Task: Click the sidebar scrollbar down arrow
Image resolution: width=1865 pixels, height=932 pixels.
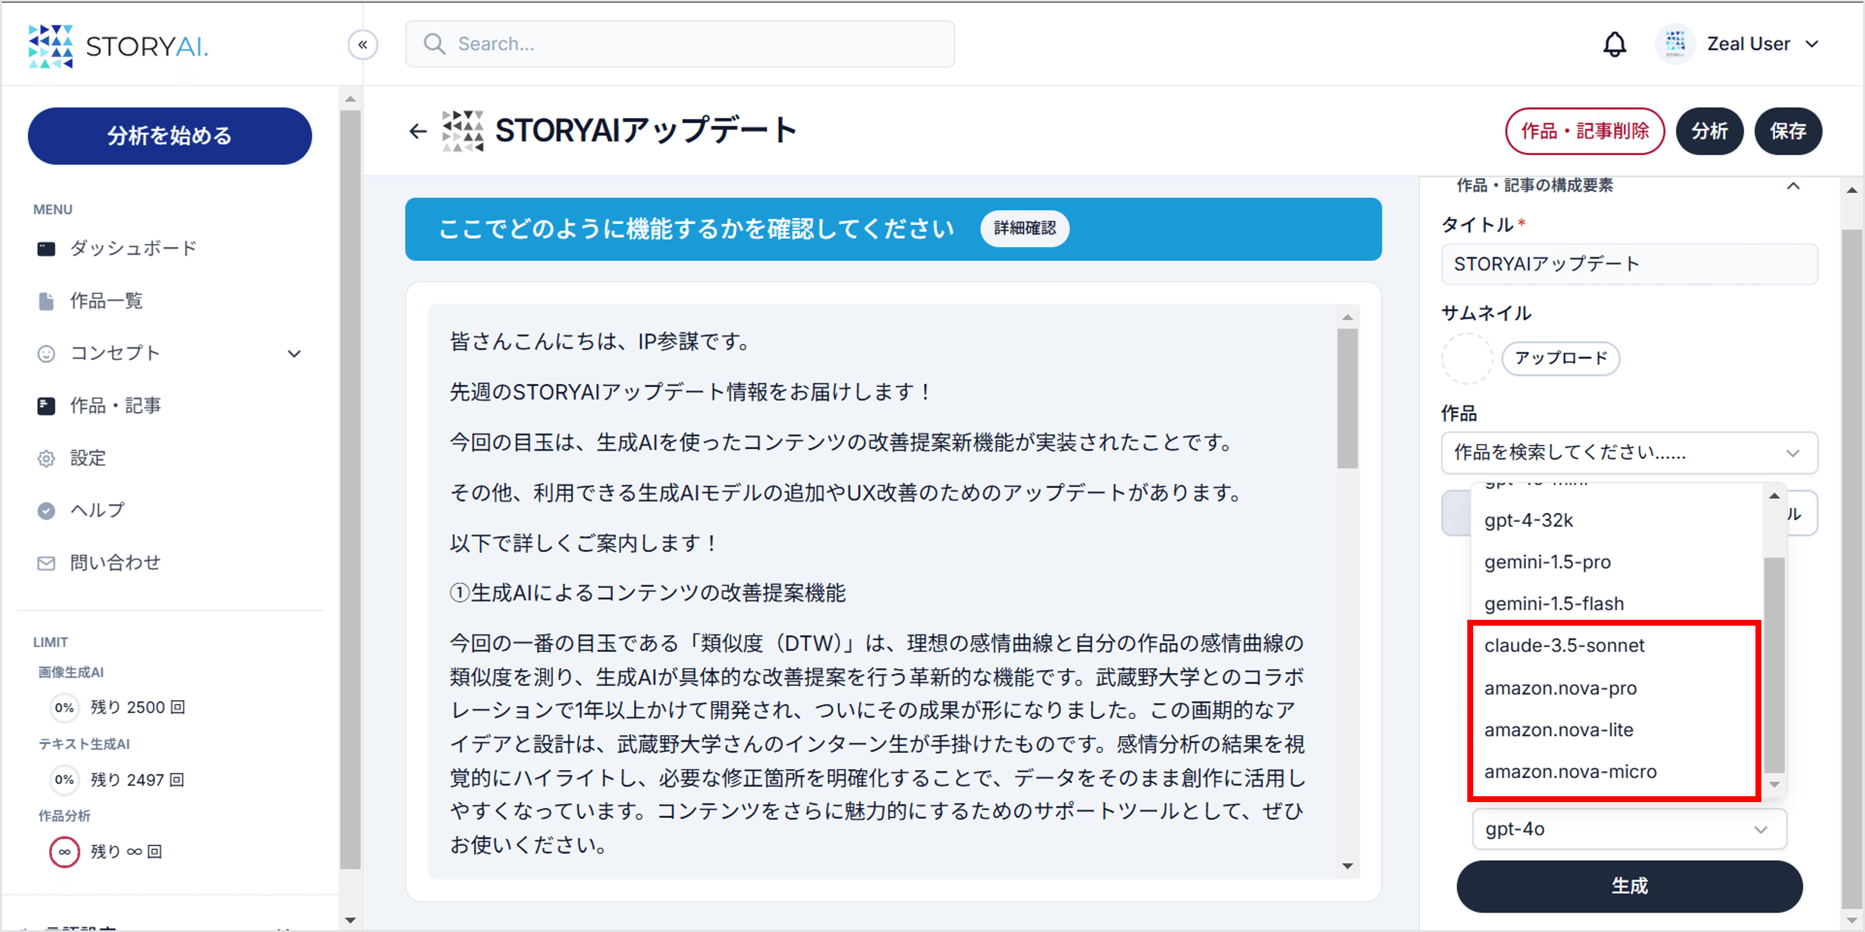Action: point(350,921)
